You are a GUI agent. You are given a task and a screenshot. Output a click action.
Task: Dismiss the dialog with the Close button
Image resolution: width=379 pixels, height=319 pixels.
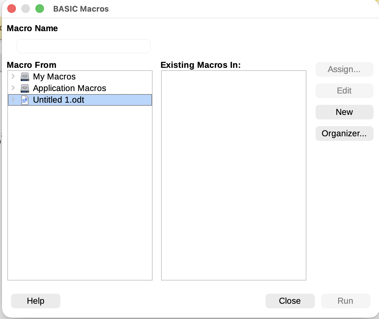point(290,301)
